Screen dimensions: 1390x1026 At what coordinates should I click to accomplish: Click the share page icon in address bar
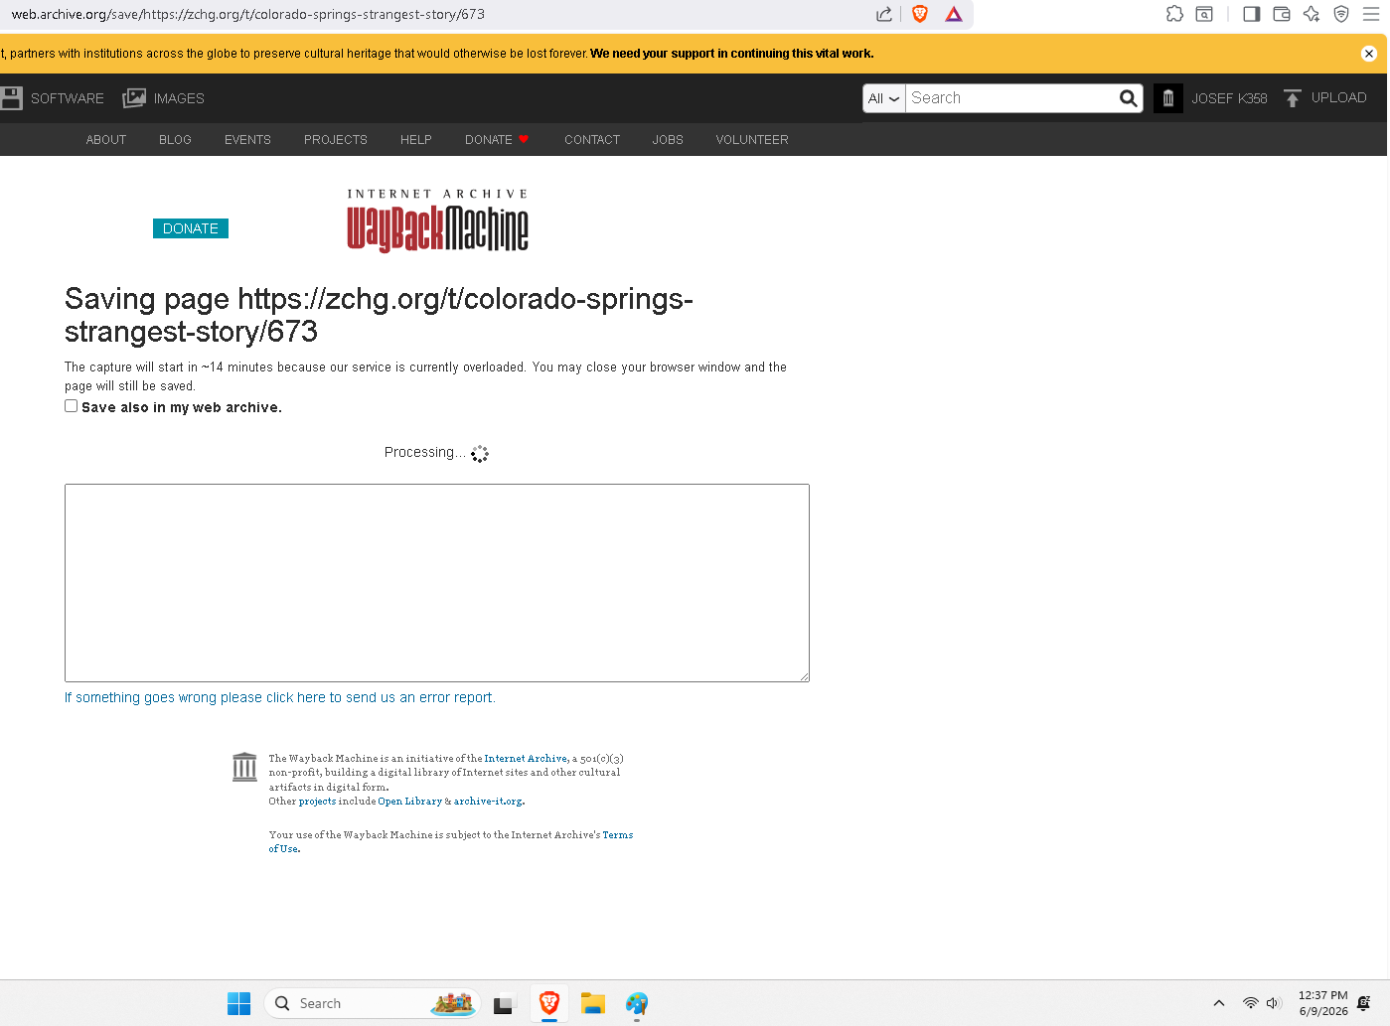pos(883,14)
